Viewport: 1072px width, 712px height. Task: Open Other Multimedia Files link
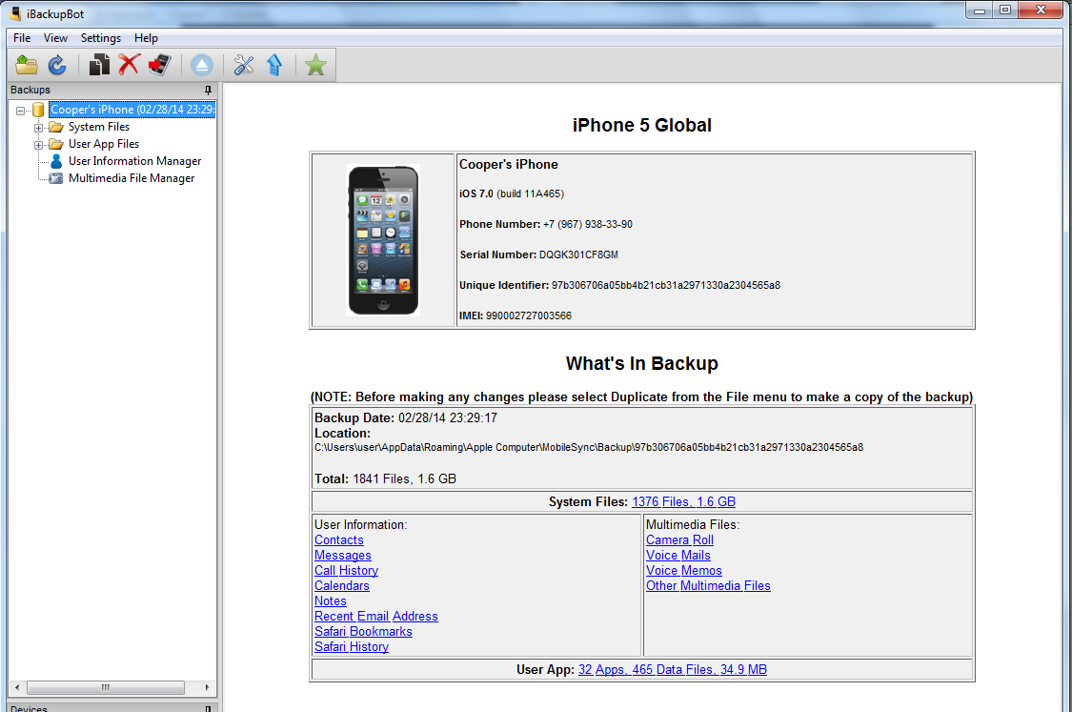point(708,586)
